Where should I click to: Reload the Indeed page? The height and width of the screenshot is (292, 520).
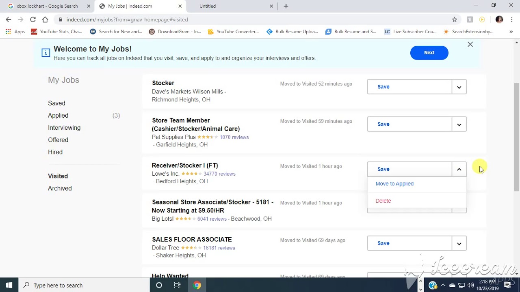pos(33,19)
